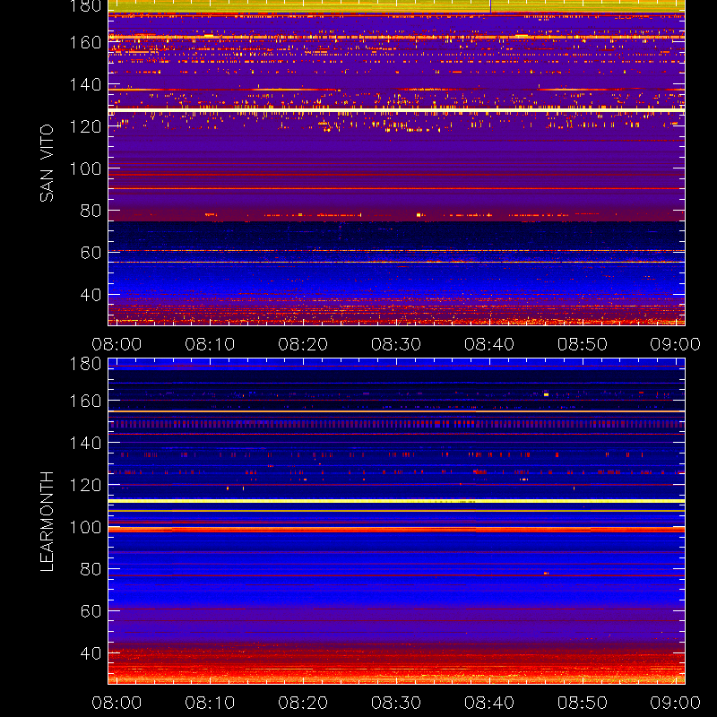This screenshot has height=717, width=717.
Task: Click the 120 frequency label on San Vito axis
Action: [x=85, y=126]
